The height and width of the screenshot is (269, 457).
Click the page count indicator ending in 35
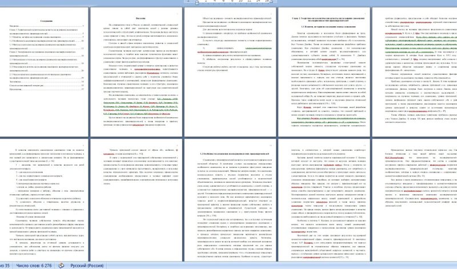coord(5,264)
